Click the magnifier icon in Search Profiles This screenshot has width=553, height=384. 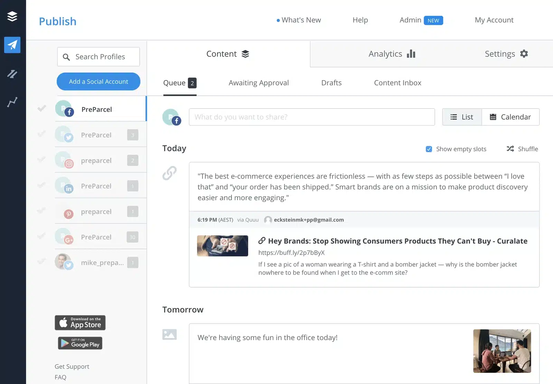[66, 57]
